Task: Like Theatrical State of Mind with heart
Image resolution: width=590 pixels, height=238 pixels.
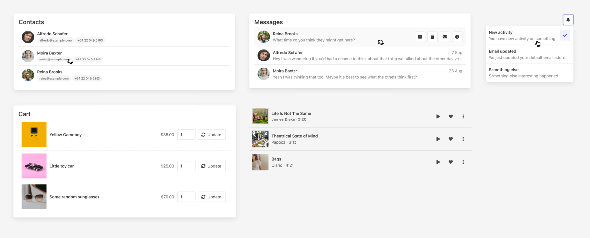Action: (x=451, y=139)
